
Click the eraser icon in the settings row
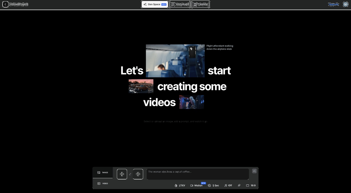click(x=239, y=185)
